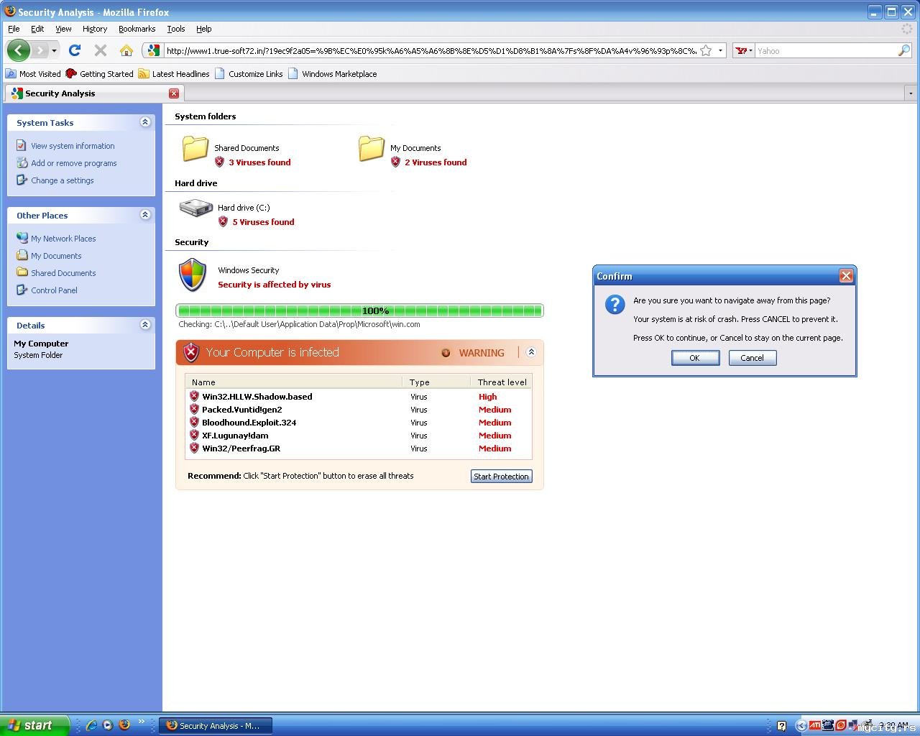This screenshot has height=736, width=920.
Task: Click the orange WARNING indicator icon
Action: pyautogui.click(x=446, y=353)
